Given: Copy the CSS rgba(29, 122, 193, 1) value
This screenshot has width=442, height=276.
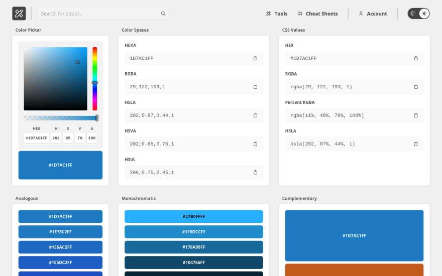Looking at the screenshot, I should click(416, 87).
